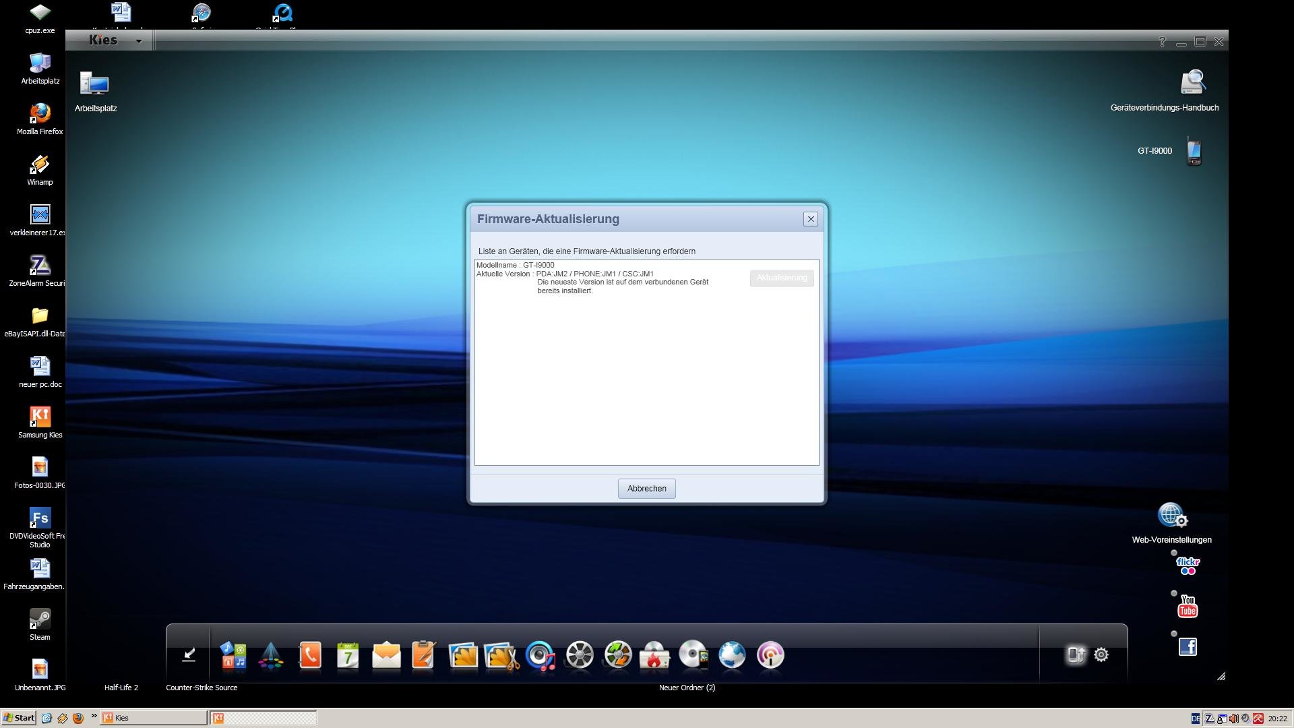Select the GT-I9000 connected phone icon
This screenshot has width=1294, height=728.
click(1194, 152)
